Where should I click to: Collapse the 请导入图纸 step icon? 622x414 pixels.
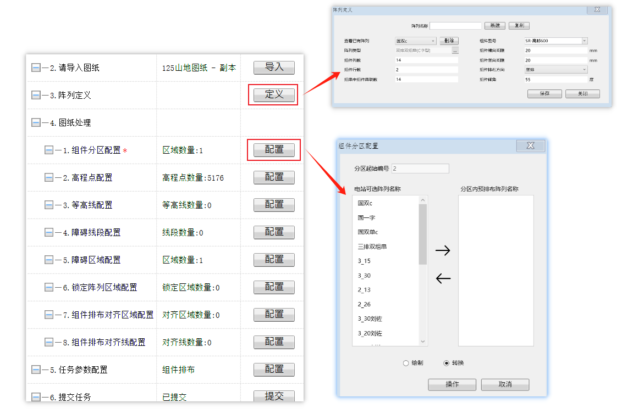pyautogui.click(x=36, y=68)
